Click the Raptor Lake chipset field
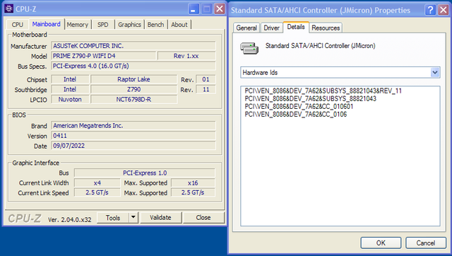Image resolution: width=452 pixels, height=256 pixels. click(x=133, y=79)
